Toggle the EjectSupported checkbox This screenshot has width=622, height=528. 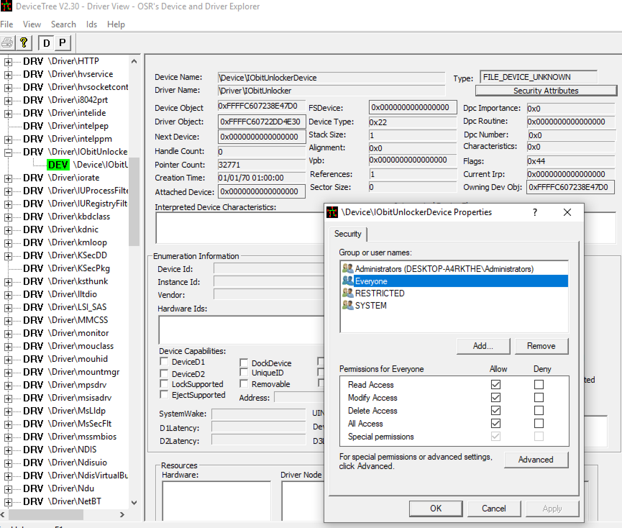coord(164,395)
